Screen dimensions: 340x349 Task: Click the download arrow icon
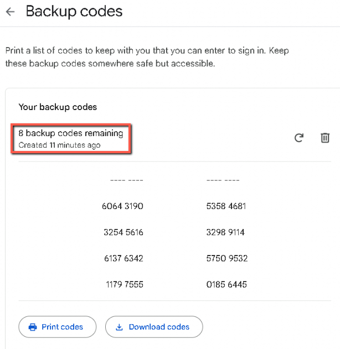tap(119, 327)
